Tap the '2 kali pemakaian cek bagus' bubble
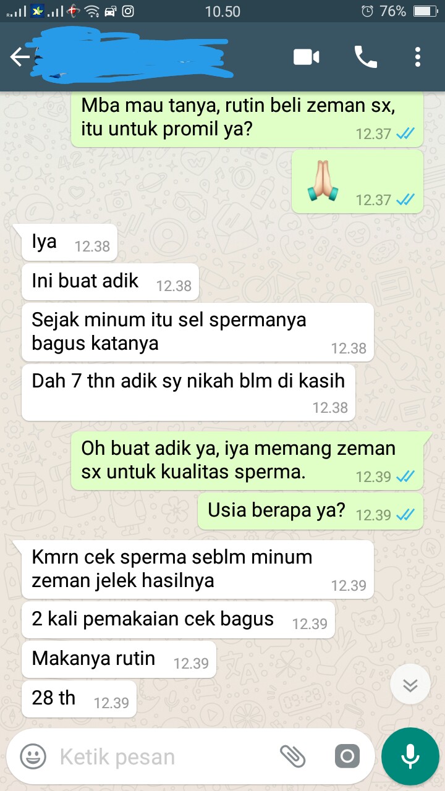 [178, 620]
